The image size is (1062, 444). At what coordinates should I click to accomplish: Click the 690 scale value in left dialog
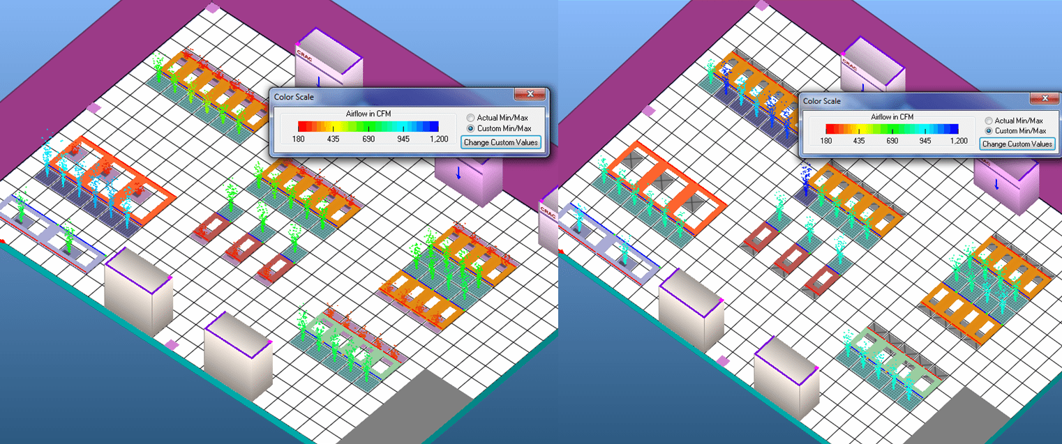pyautogui.click(x=368, y=139)
